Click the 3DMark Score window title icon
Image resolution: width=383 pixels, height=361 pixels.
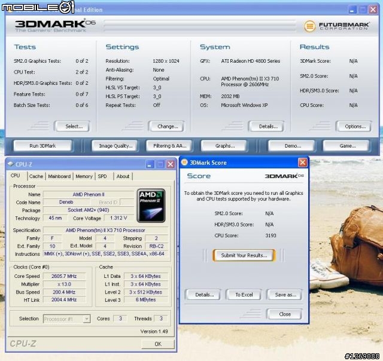coord(185,162)
